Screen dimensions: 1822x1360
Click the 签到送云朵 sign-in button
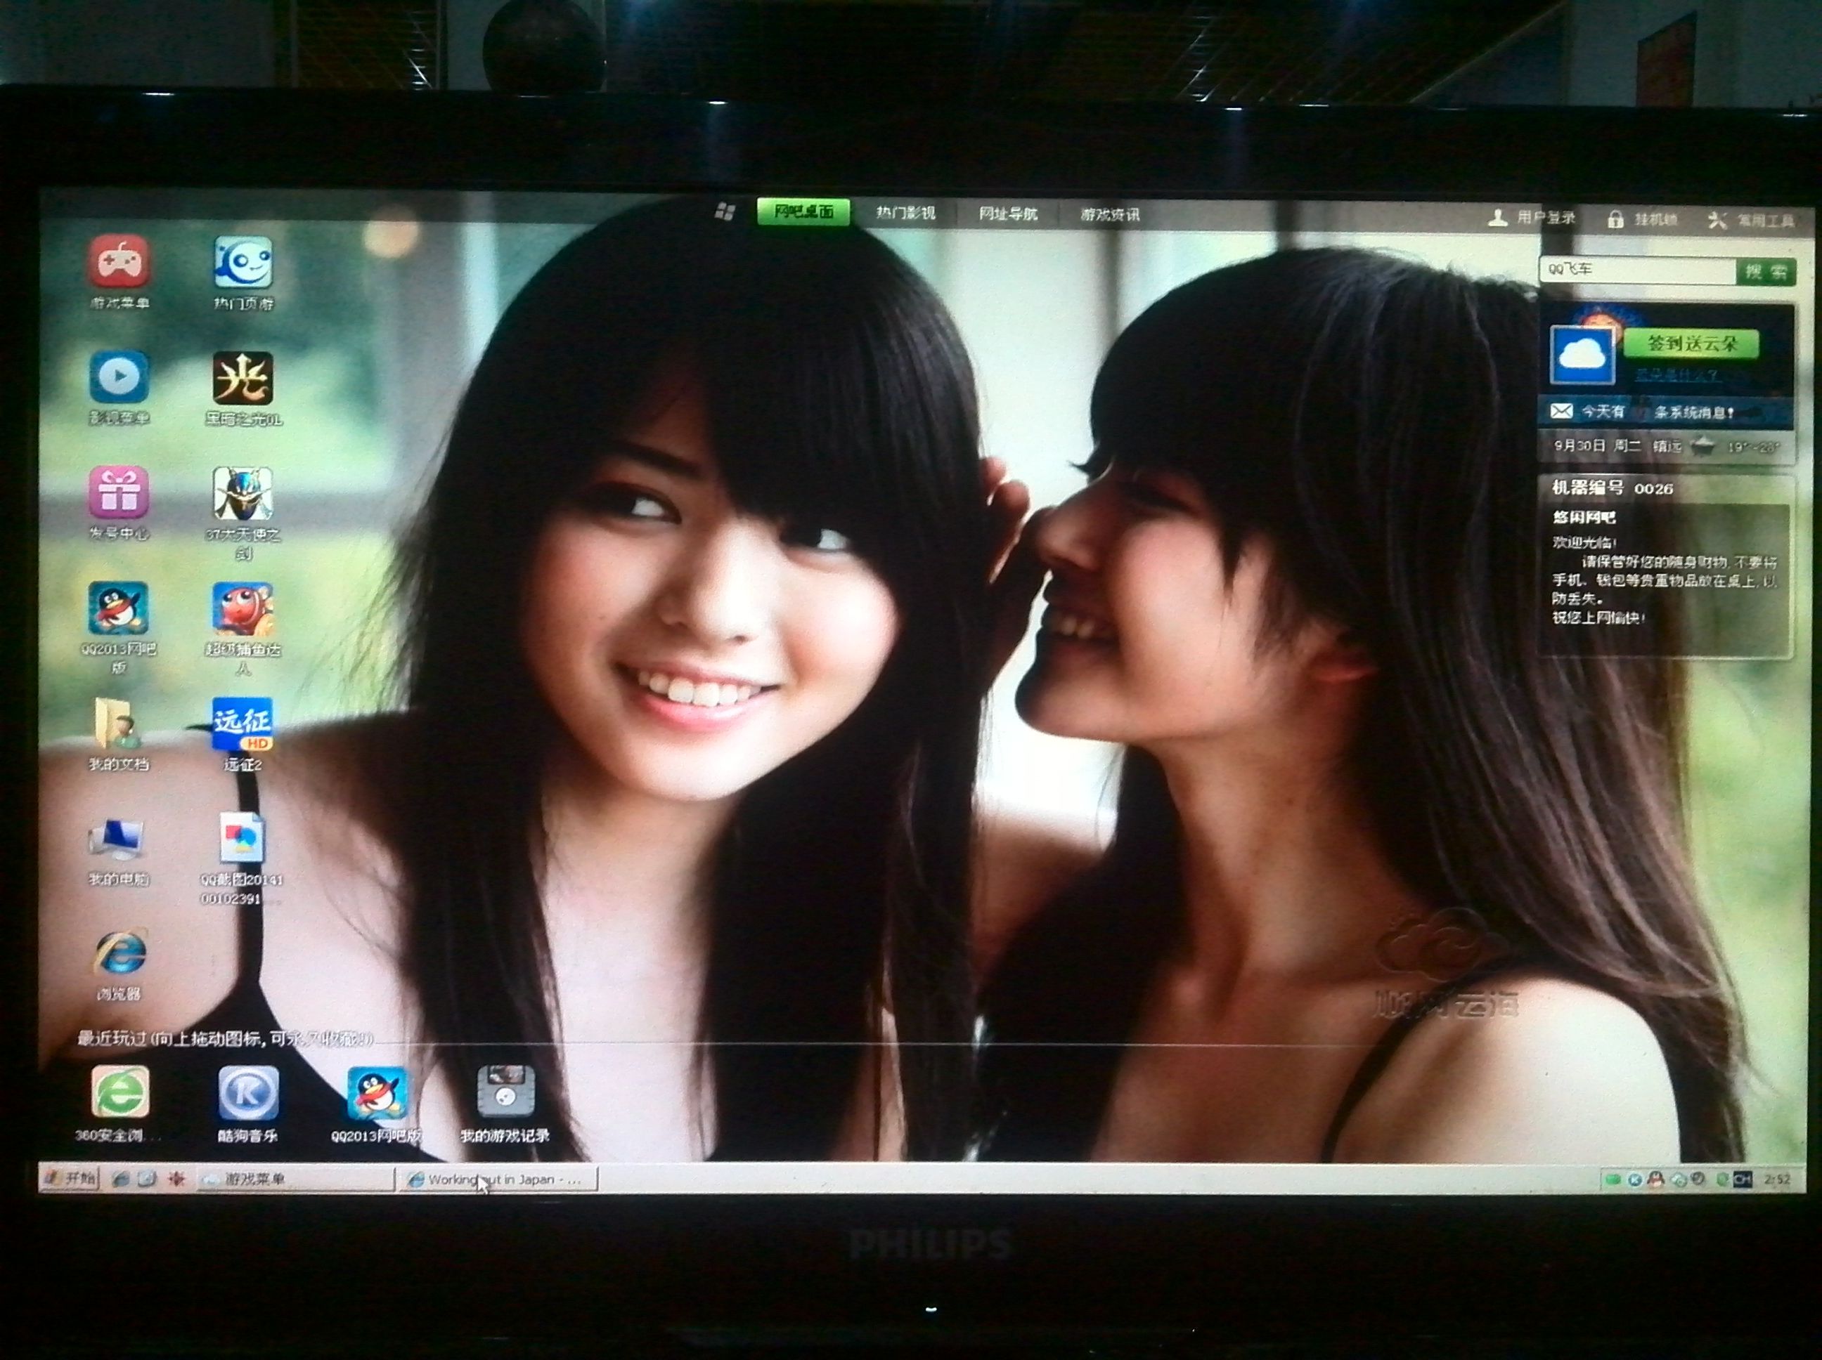1693,344
